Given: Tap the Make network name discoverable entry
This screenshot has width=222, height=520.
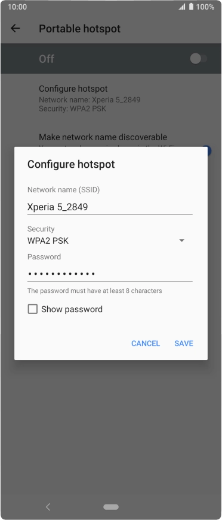Looking at the screenshot, I should 103,137.
